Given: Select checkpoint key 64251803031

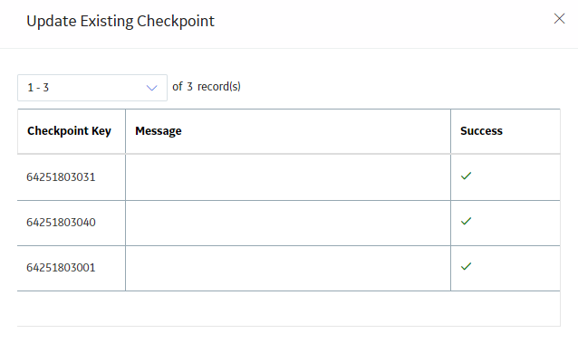Looking at the screenshot, I should point(61,177).
